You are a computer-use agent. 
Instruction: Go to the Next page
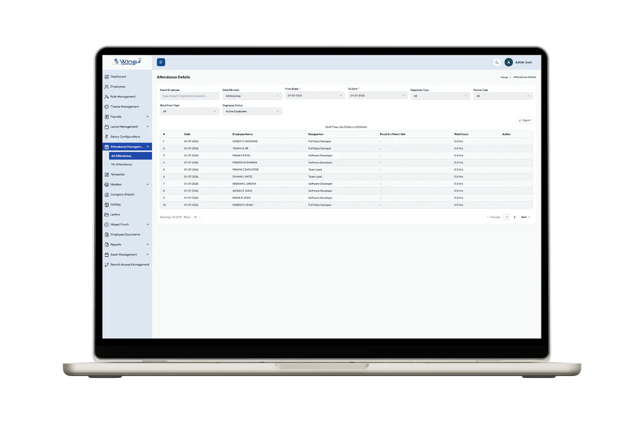[525, 217]
